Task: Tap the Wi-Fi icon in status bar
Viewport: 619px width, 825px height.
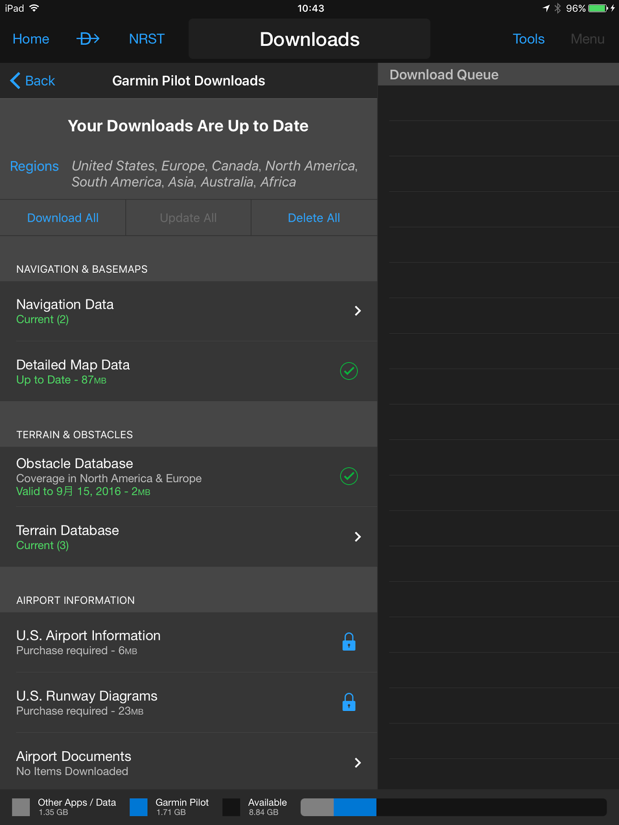Action: [x=34, y=8]
